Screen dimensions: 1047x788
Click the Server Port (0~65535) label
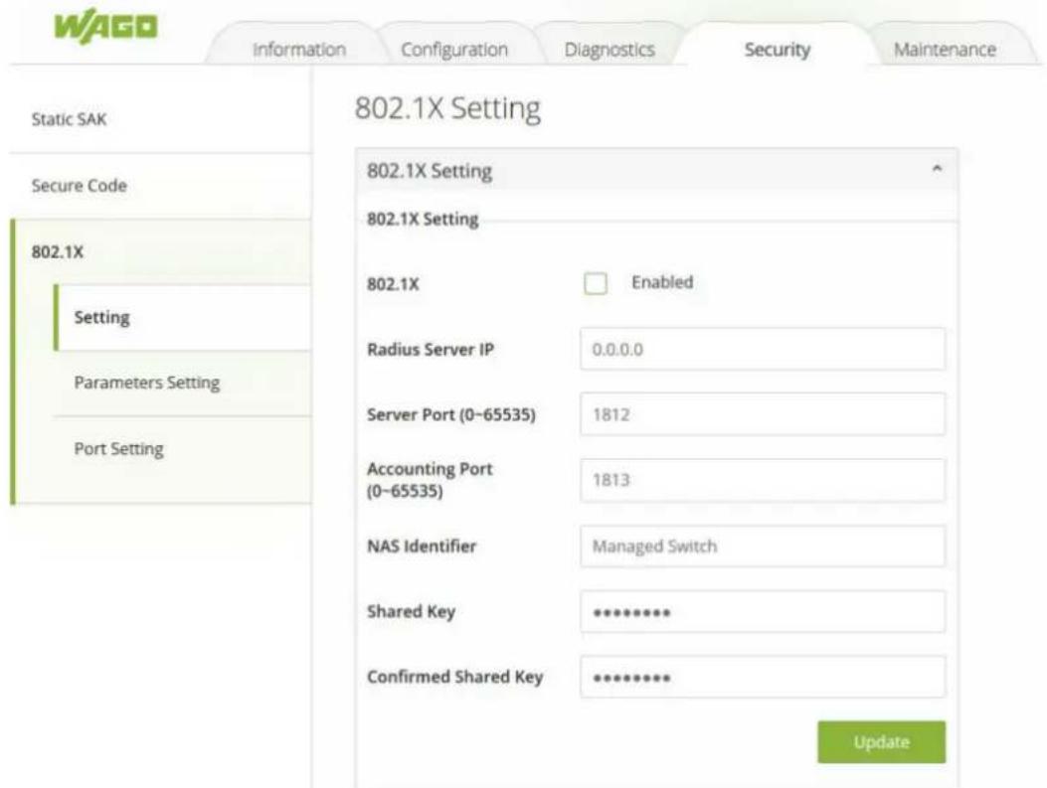(x=451, y=415)
